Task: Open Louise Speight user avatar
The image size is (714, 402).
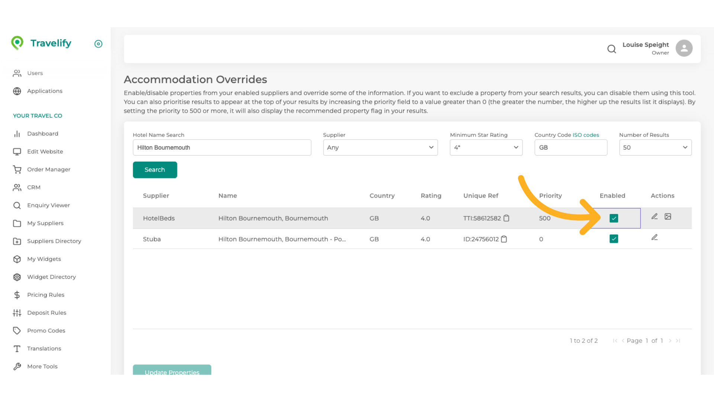Action: pyautogui.click(x=684, y=48)
